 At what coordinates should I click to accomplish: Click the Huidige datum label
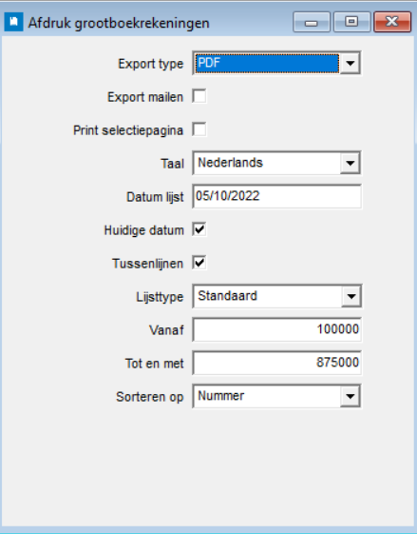pos(143,230)
